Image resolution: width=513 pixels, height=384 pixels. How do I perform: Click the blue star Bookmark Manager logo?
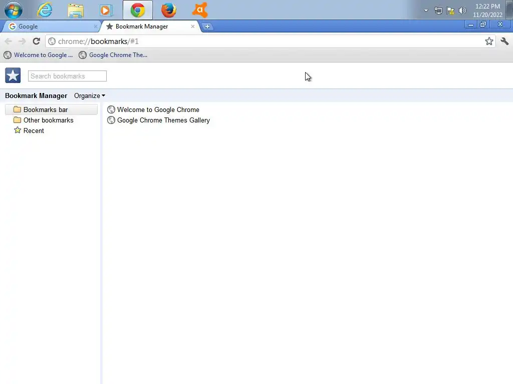tap(13, 75)
